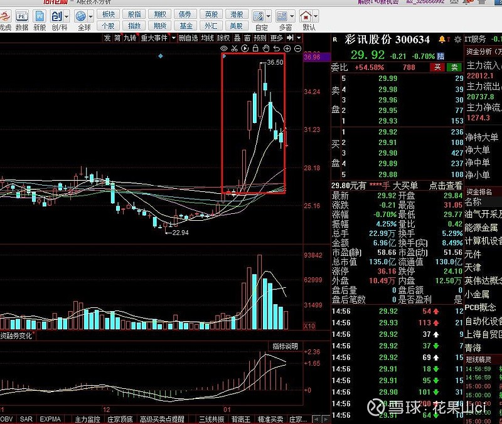The width and height of the screenshot is (502, 424).
Task: Expand the 全球 dropdown arrow
Action: [x=90, y=16]
